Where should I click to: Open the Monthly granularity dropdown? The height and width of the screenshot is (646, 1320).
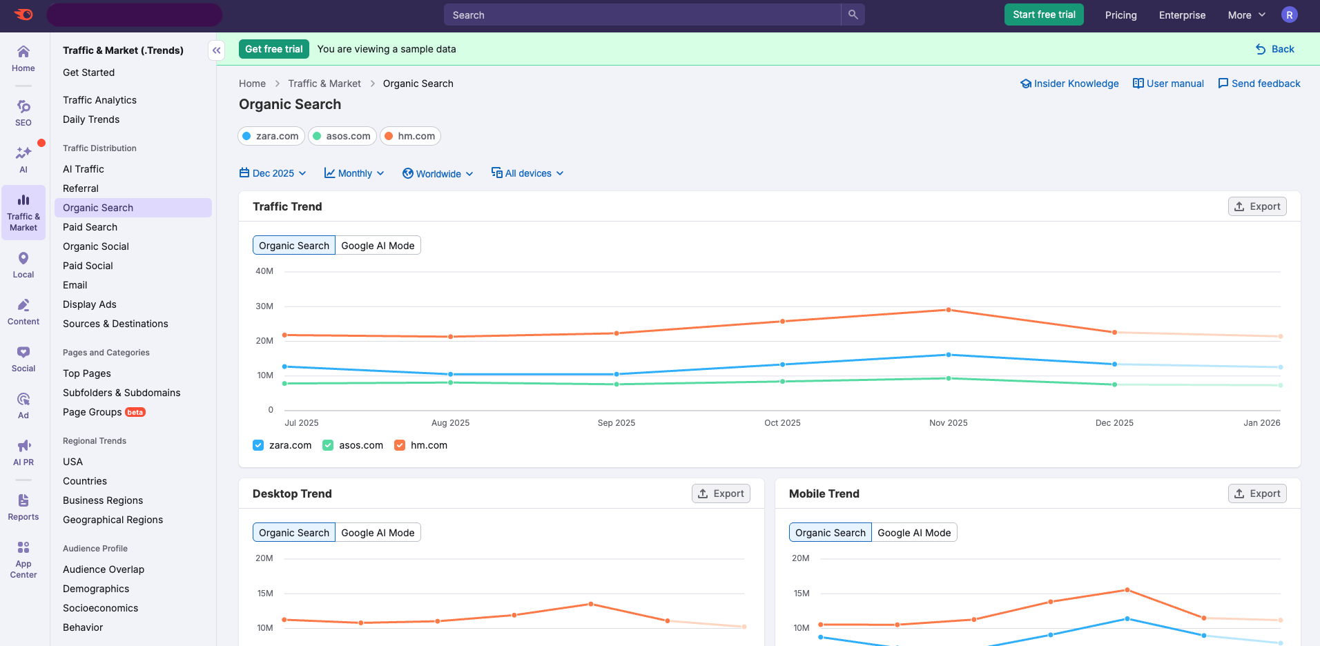coord(354,173)
